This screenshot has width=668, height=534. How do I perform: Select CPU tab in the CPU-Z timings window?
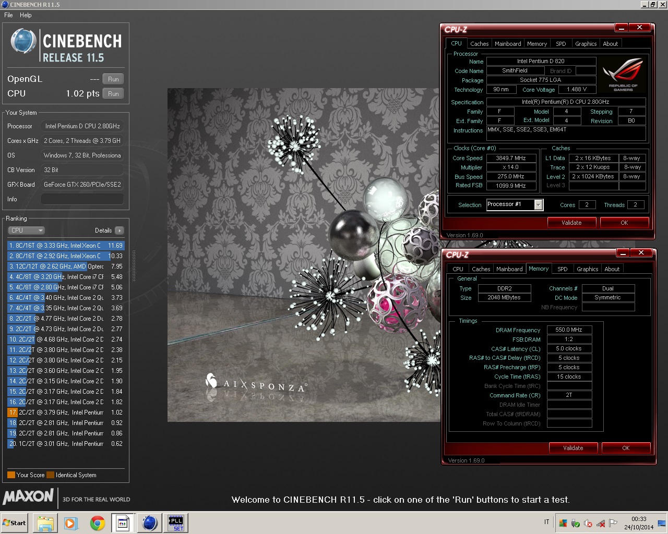(x=458, y=269)
